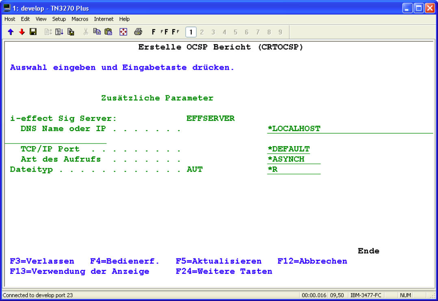Click the red down arrow toolbar icon
The image size is (438, 301).
[x=22, y=32]
